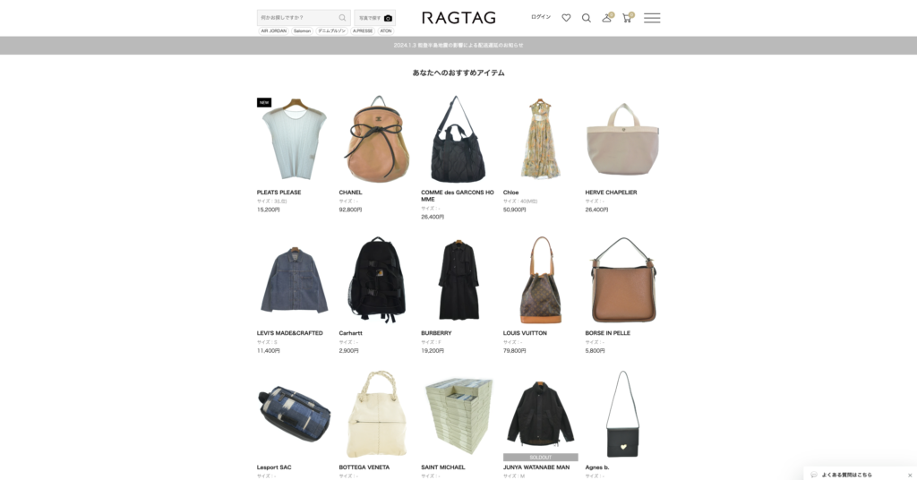
Task: Click the SOLDOUT label on the jacket
Action: pos(540,458)
